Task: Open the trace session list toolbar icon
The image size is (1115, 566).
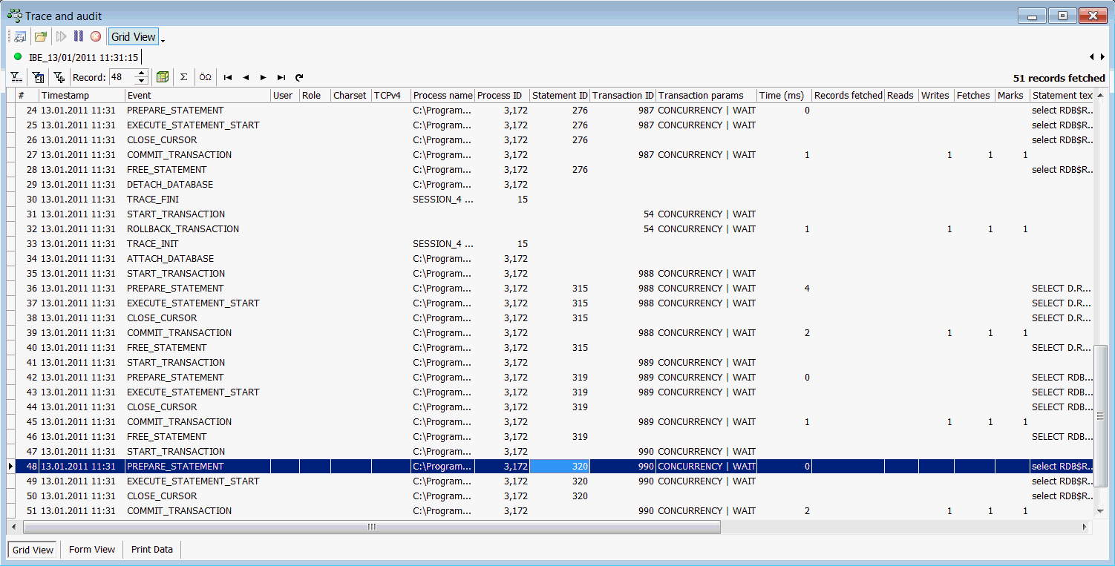Action: [x=20, y=36]
